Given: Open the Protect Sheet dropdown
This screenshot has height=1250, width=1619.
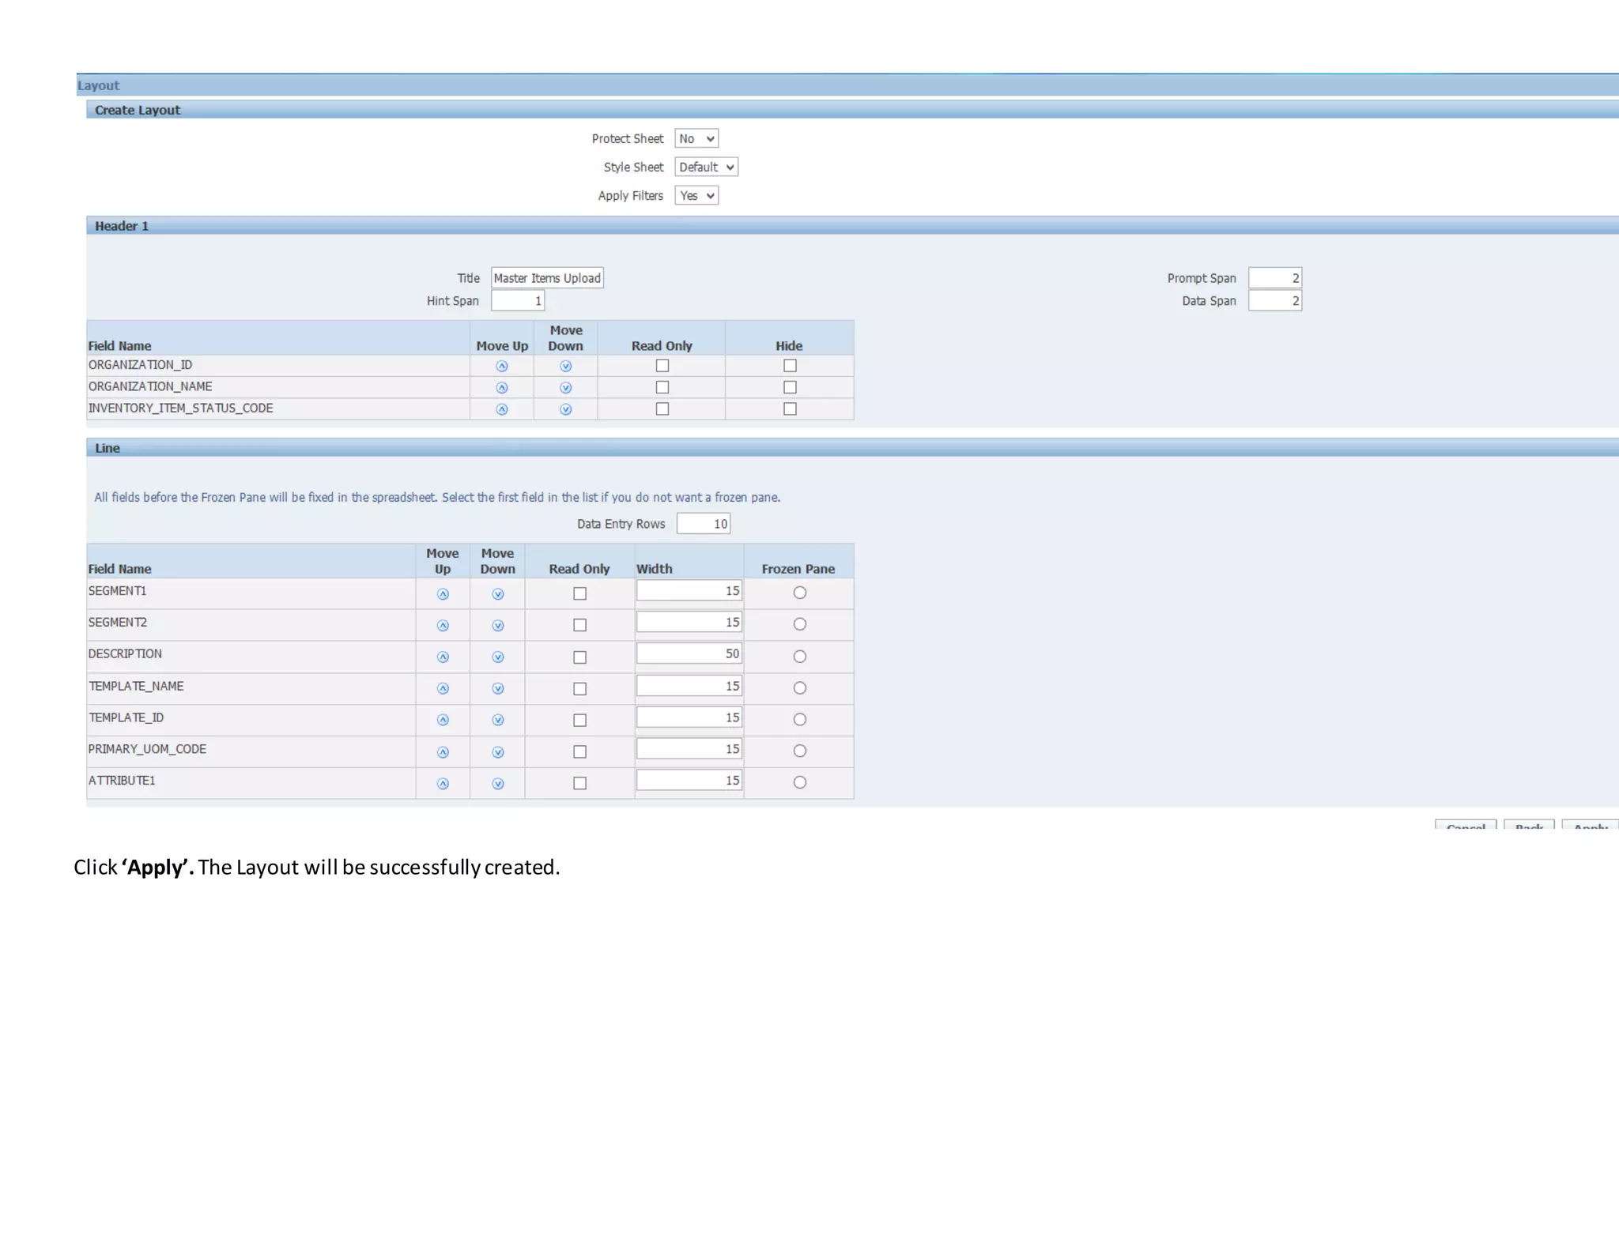Looking at the screenshot, I should (x=696, y=139).
